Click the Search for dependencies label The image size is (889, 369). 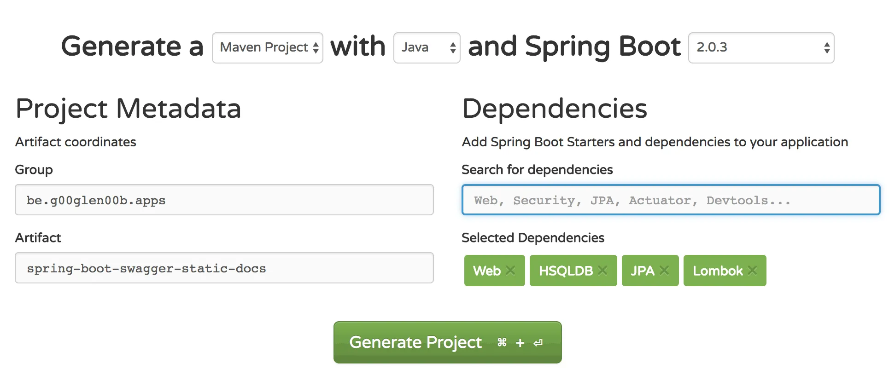pyautogui.click(x=537, y=170)
